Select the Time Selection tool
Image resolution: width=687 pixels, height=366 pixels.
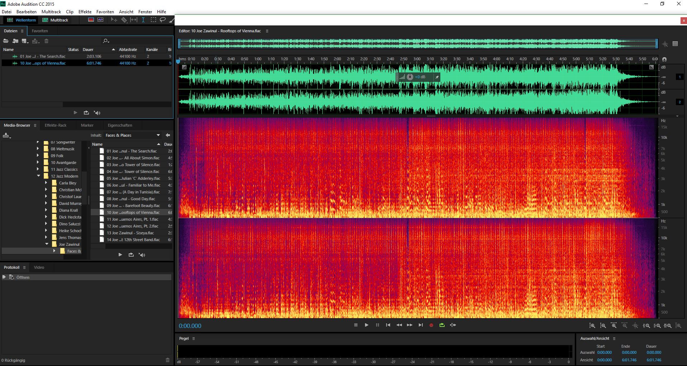pos(143,20)
